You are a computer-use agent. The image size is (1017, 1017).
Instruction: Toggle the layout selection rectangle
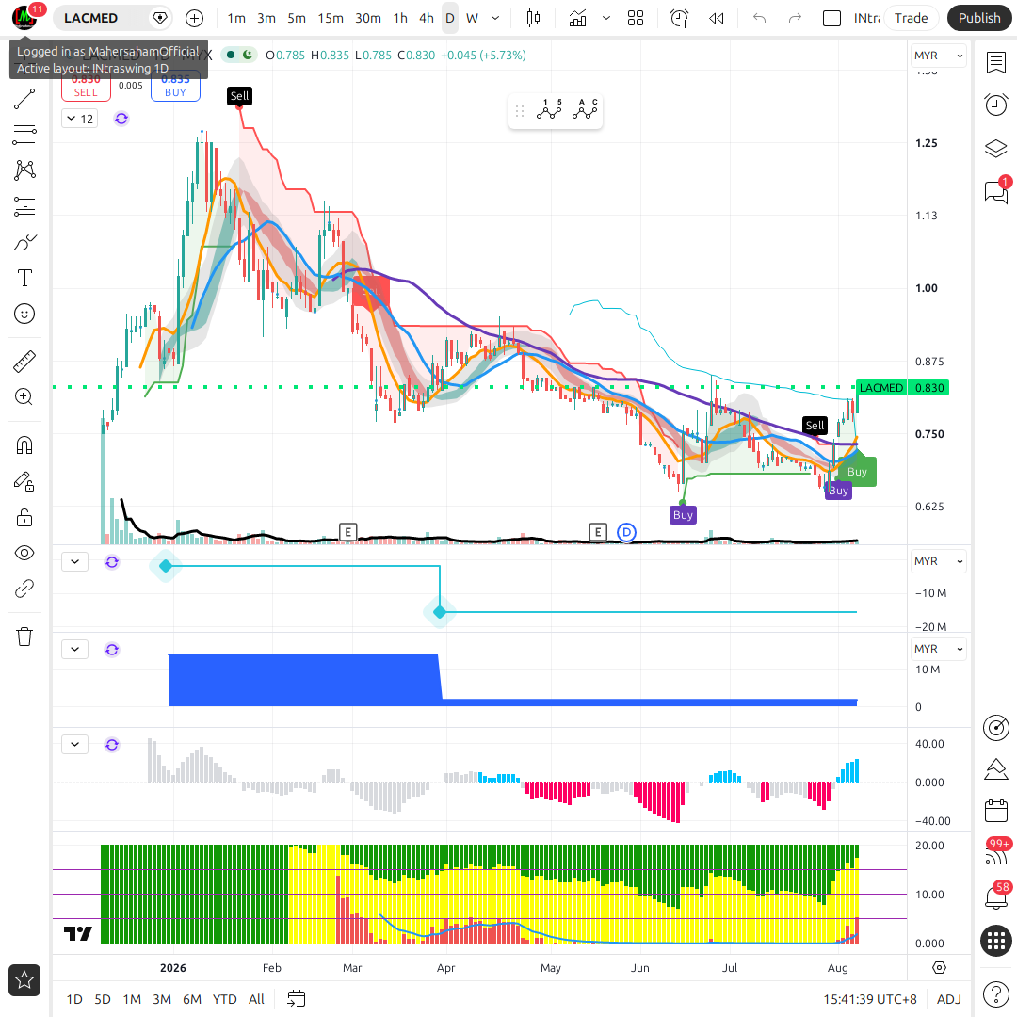click(x=831, y=18)
